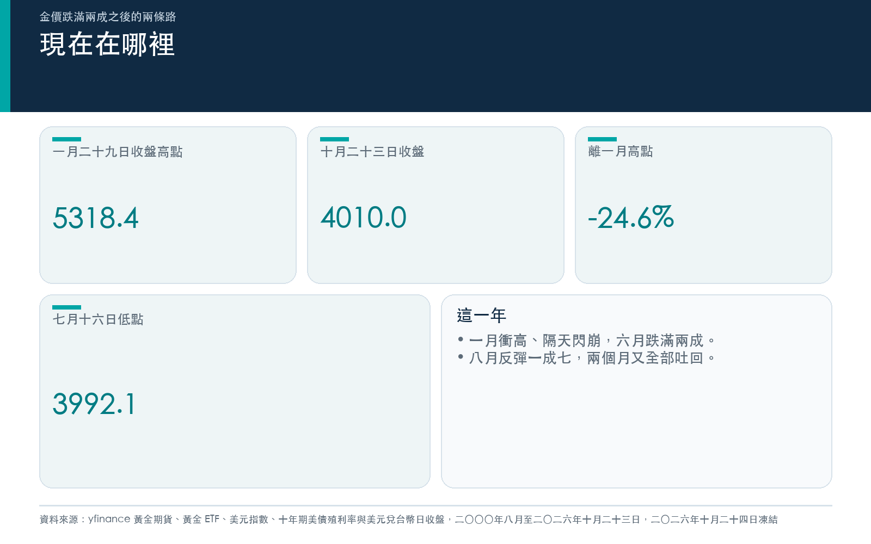Select the bullet starting 一月衝高、隔天閃崩

click(586, 341)
